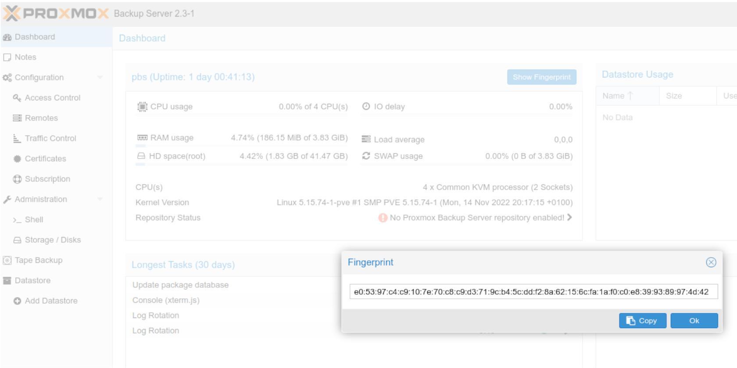Open the Access Control entry

pos(46,98)
